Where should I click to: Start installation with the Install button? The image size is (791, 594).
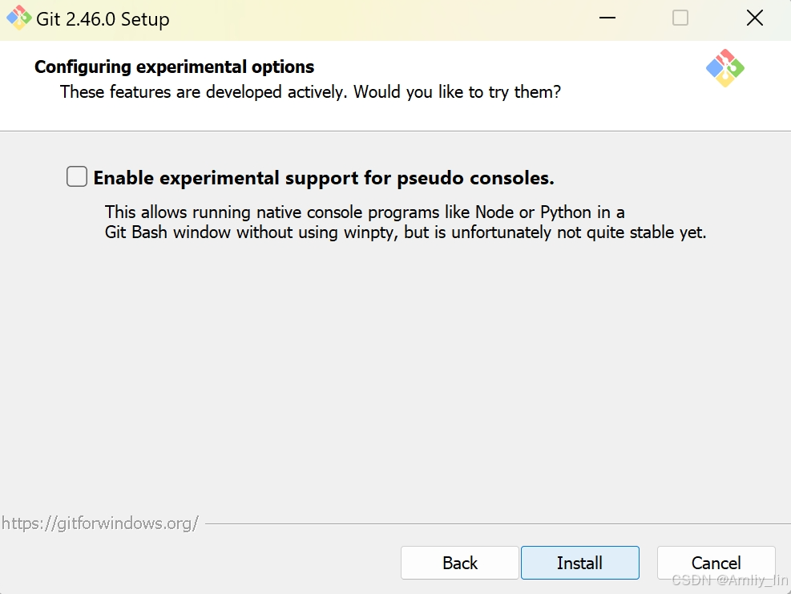point(579,563)
